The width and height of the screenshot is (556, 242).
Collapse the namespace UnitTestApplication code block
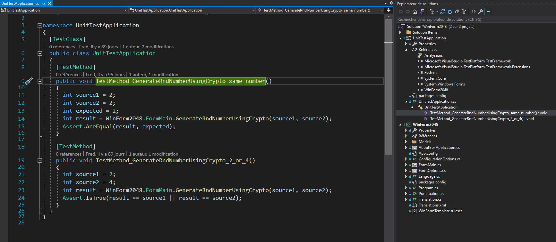tap(40, 25)
